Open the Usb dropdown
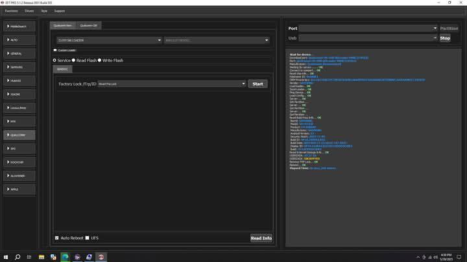 tap(368, 38)
